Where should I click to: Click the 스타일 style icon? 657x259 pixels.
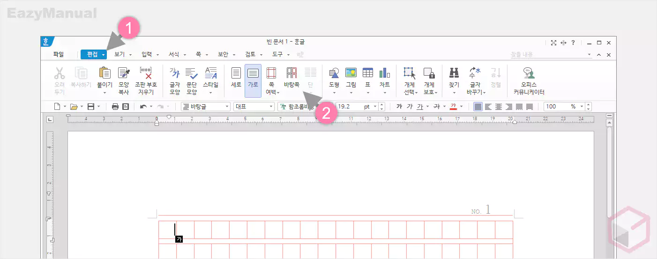210,73
